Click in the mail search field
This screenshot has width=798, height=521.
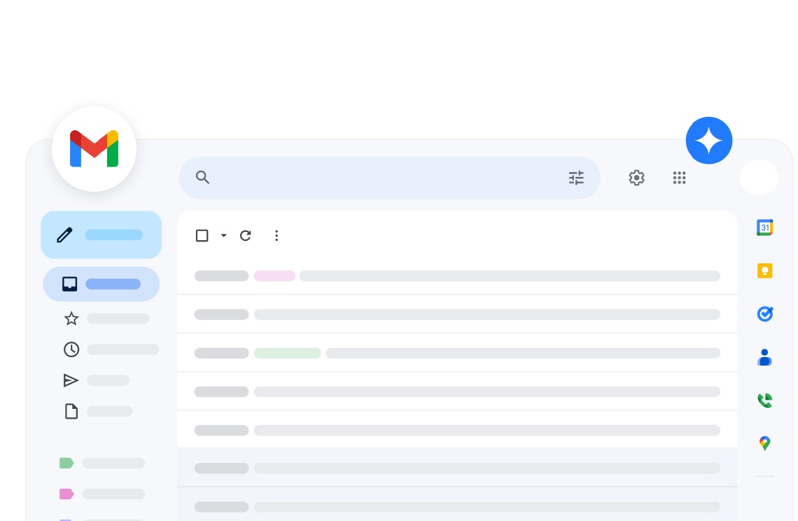coord(389,178)
